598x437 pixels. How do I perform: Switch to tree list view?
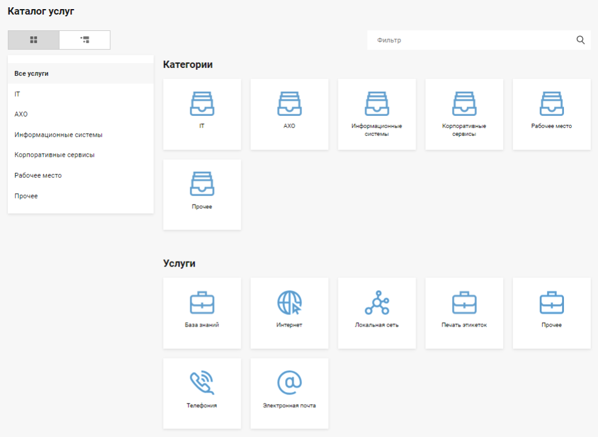point(84,40)
